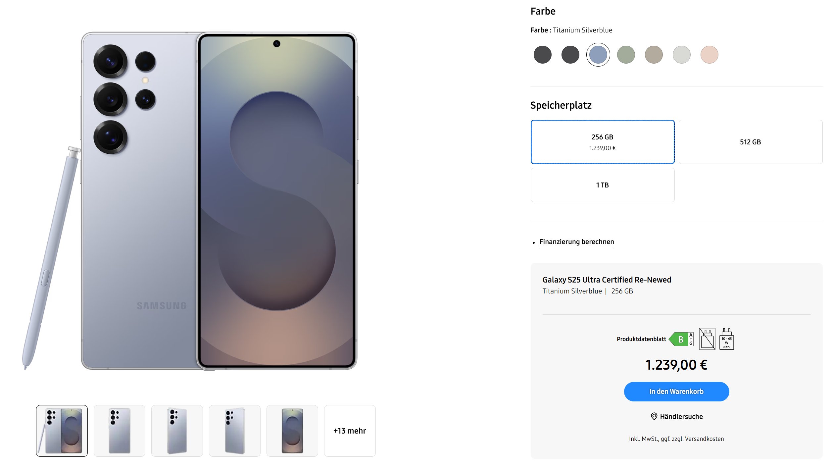Open the Finanzierung berechnen link
Screen dimensions: 830x467
coord(576,242)
